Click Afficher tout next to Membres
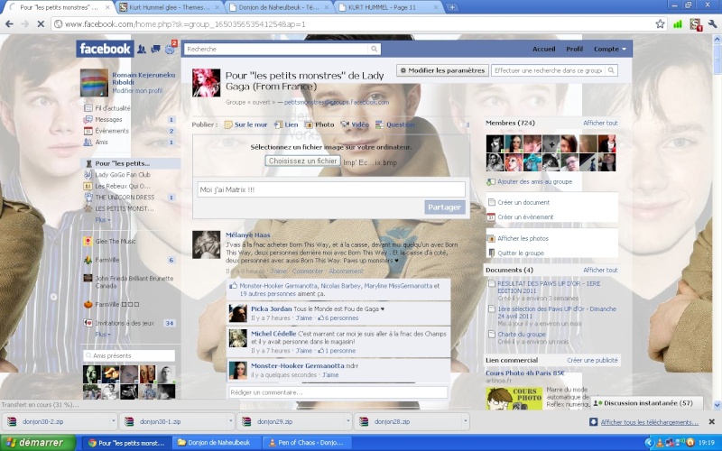Image resolution: width=722 pixels, height=451 pixels. coord(600,123)
